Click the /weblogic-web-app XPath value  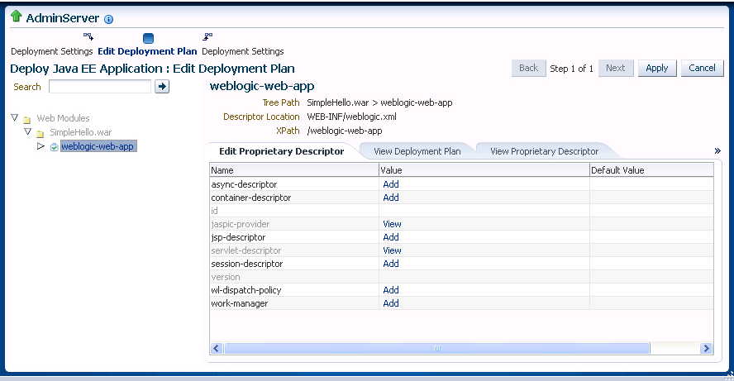(345, 131)
